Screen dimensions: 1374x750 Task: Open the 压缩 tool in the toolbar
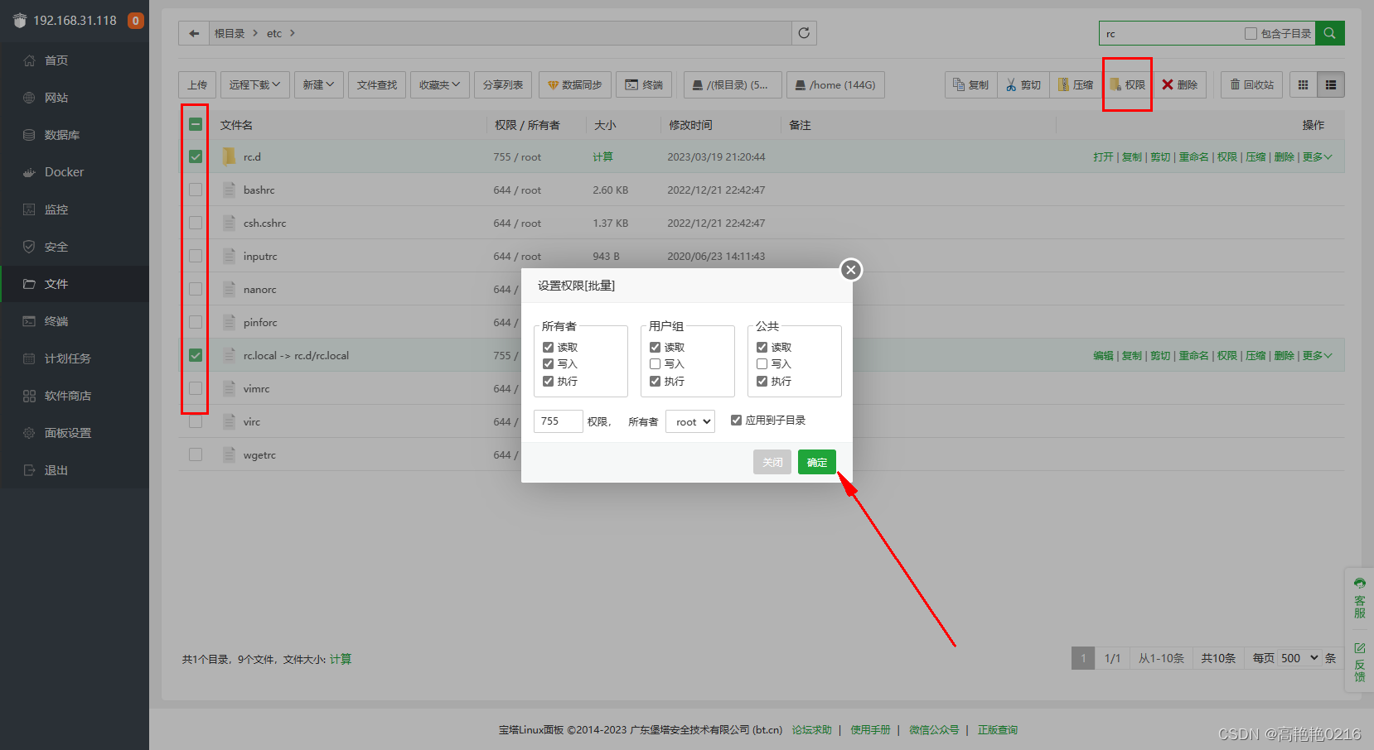1075,84
